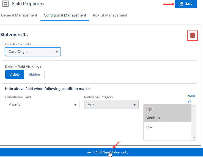The width and height of the screenshot is (203, 157).
Task: Expand the Priority conditional field dropdown
Action: [42, 104]
